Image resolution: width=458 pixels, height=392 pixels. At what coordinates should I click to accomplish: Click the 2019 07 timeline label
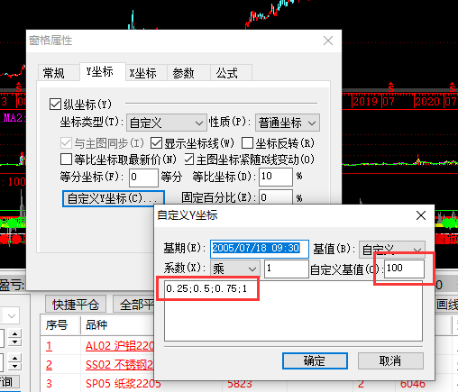coord(374,102)
